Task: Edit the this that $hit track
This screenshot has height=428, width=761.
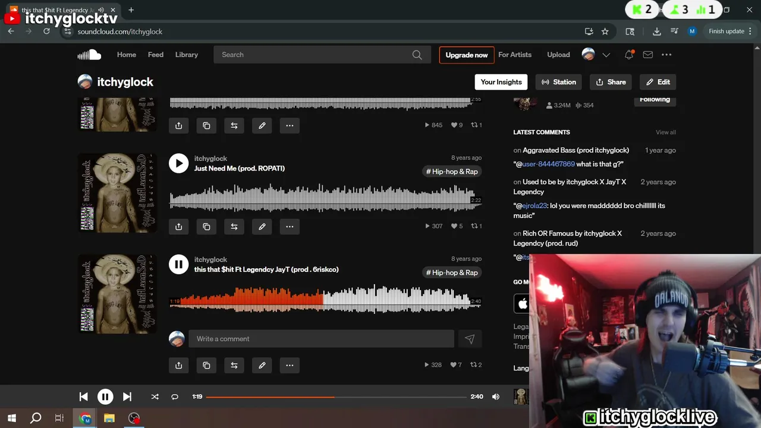Action: [x=262, y=365]
